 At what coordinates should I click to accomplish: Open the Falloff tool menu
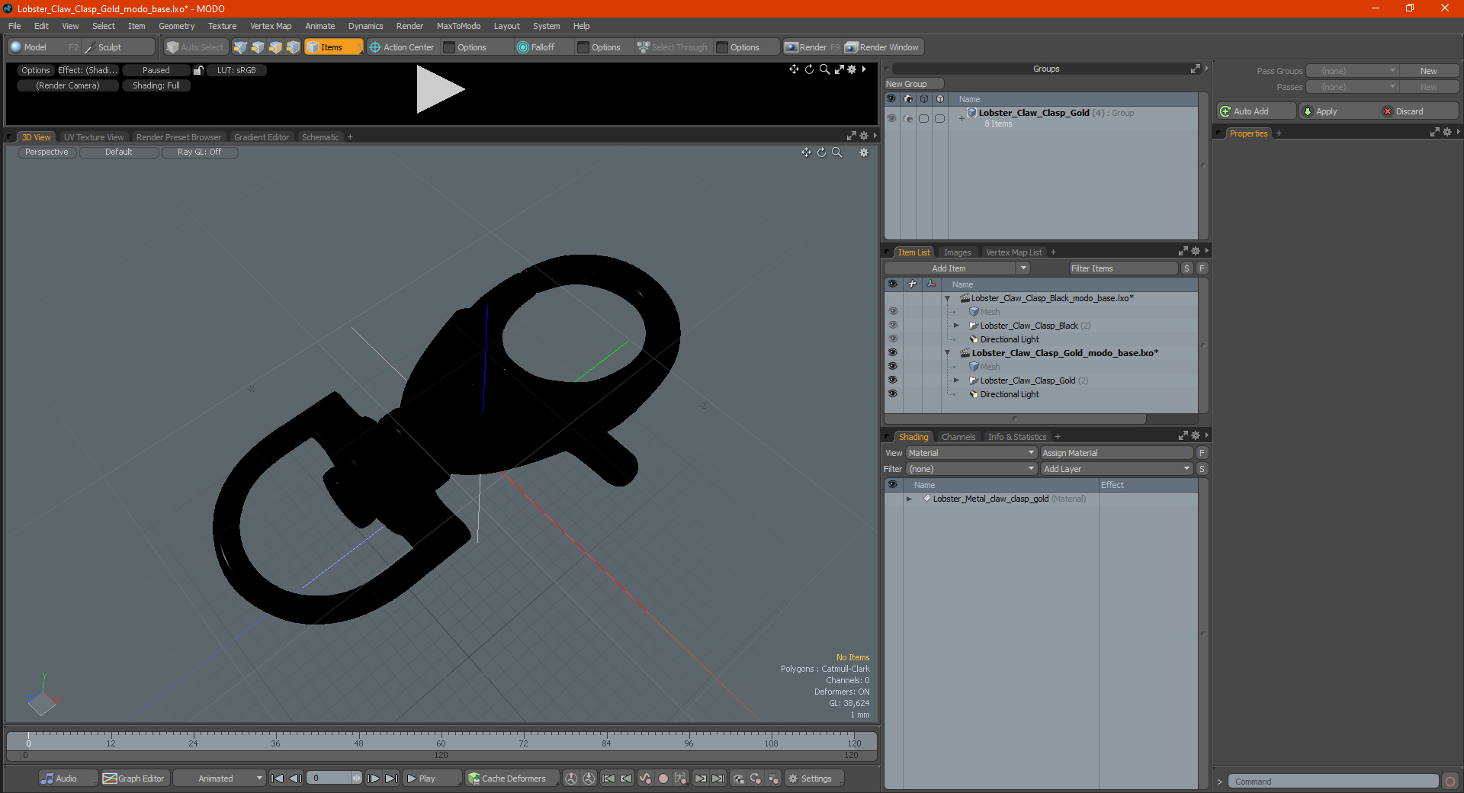[x=543, y=47]
